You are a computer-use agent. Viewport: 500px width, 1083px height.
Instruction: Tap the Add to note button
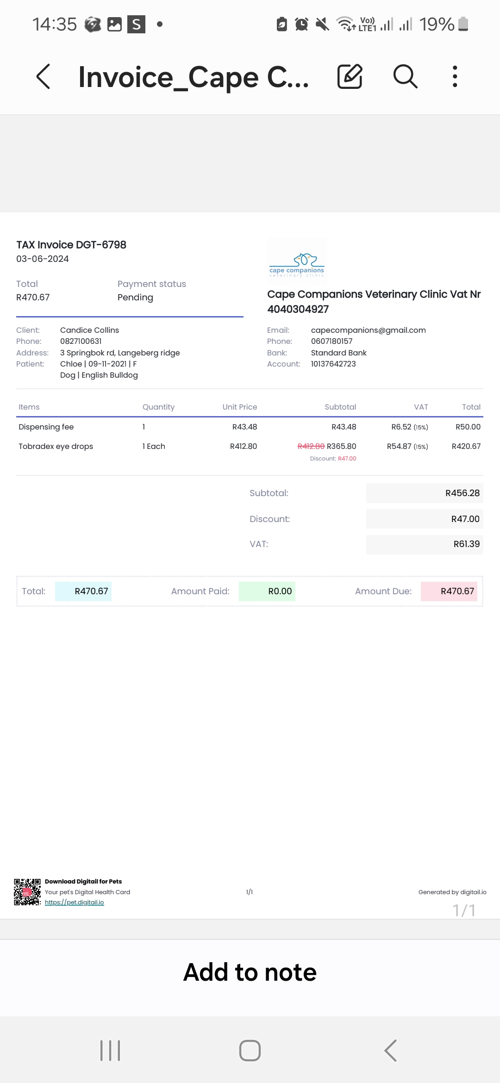(x=250, y=972)
